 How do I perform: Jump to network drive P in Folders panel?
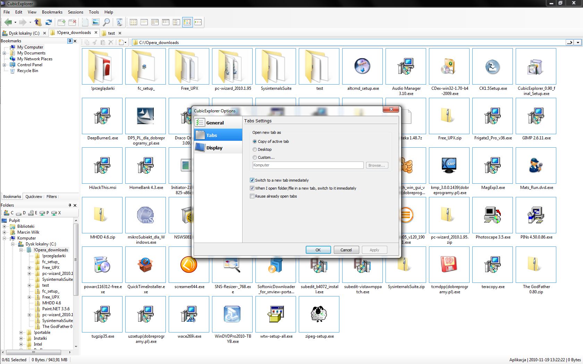(x=44, y=213)
